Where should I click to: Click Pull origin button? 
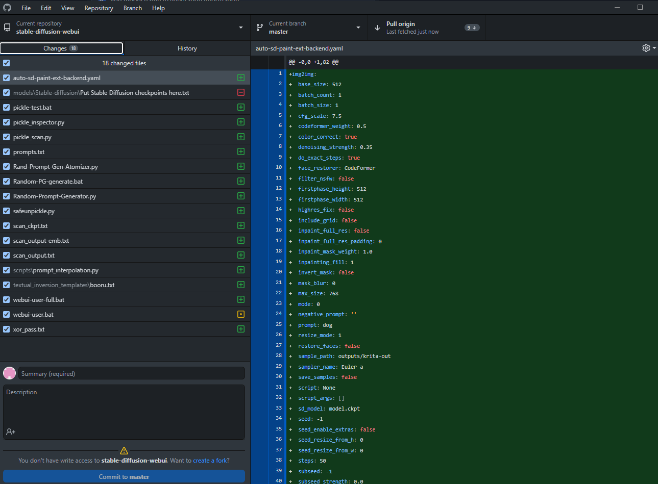pyautogui.click(x=427, y=28)
